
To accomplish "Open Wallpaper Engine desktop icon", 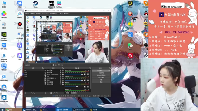I will tap(4, 58).
